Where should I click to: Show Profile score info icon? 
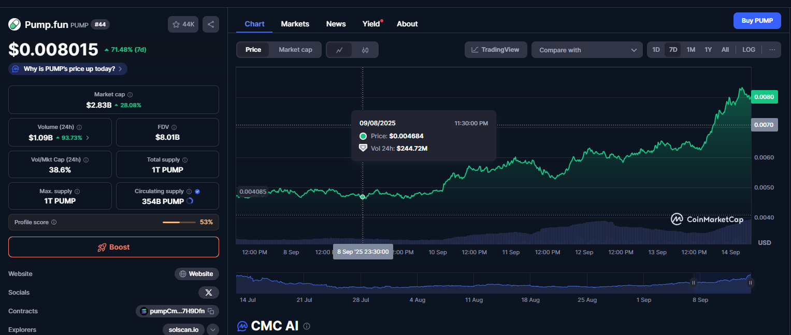click(54, 222)
